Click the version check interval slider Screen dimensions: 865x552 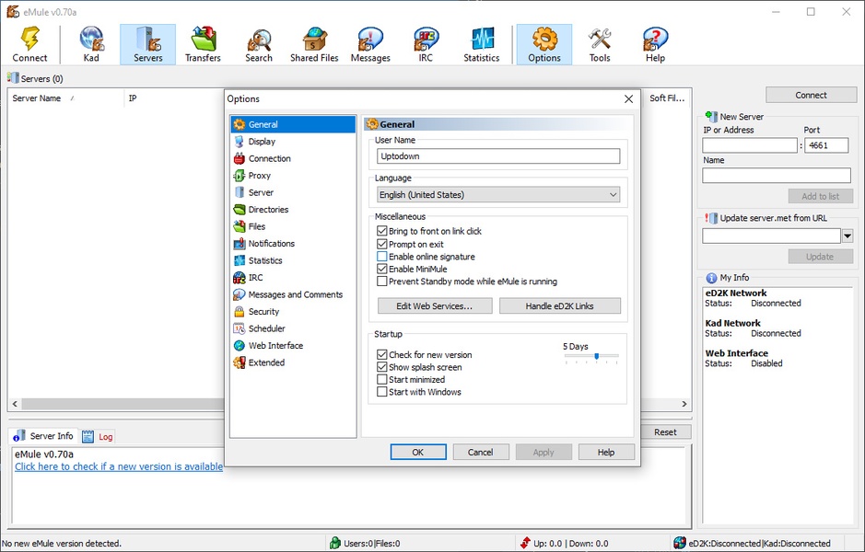pos(591,356)
